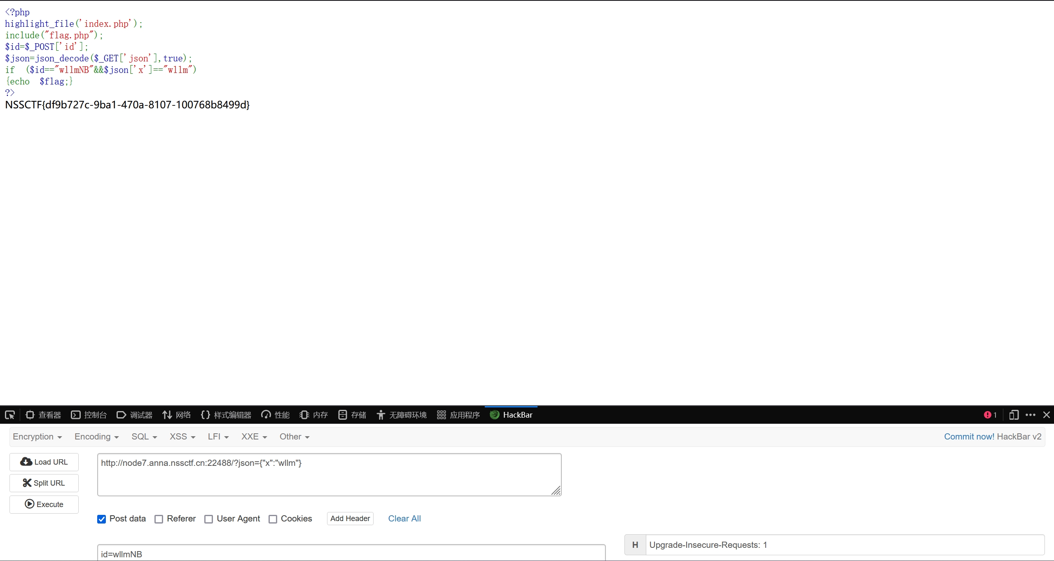The image size is (1054, 561).
Task: Follow the Commit now! HackBar v2 link
Action: point(993,437)
